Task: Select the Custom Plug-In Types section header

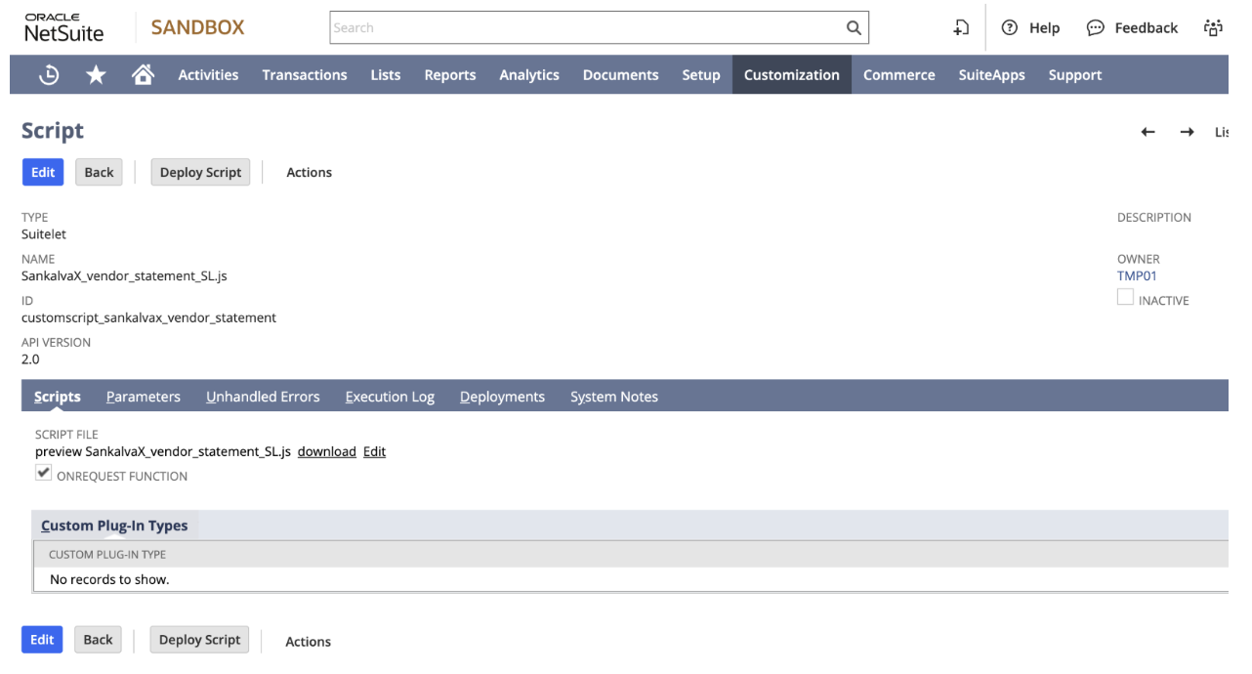Action: (x=114, y=526)
